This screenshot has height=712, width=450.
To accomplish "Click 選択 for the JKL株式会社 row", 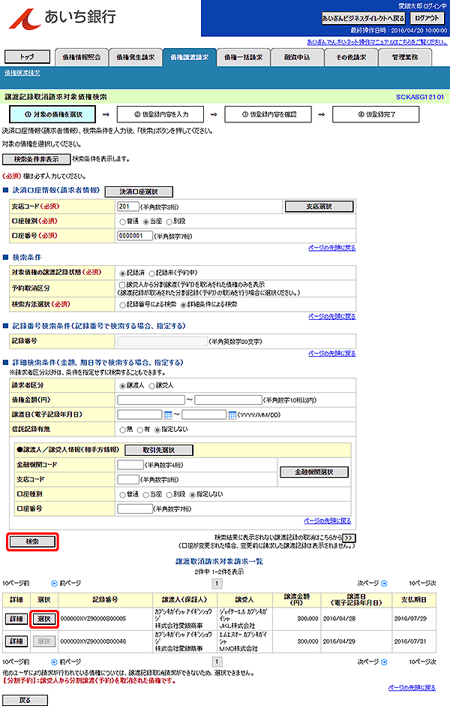I will [x=44, y=619].
